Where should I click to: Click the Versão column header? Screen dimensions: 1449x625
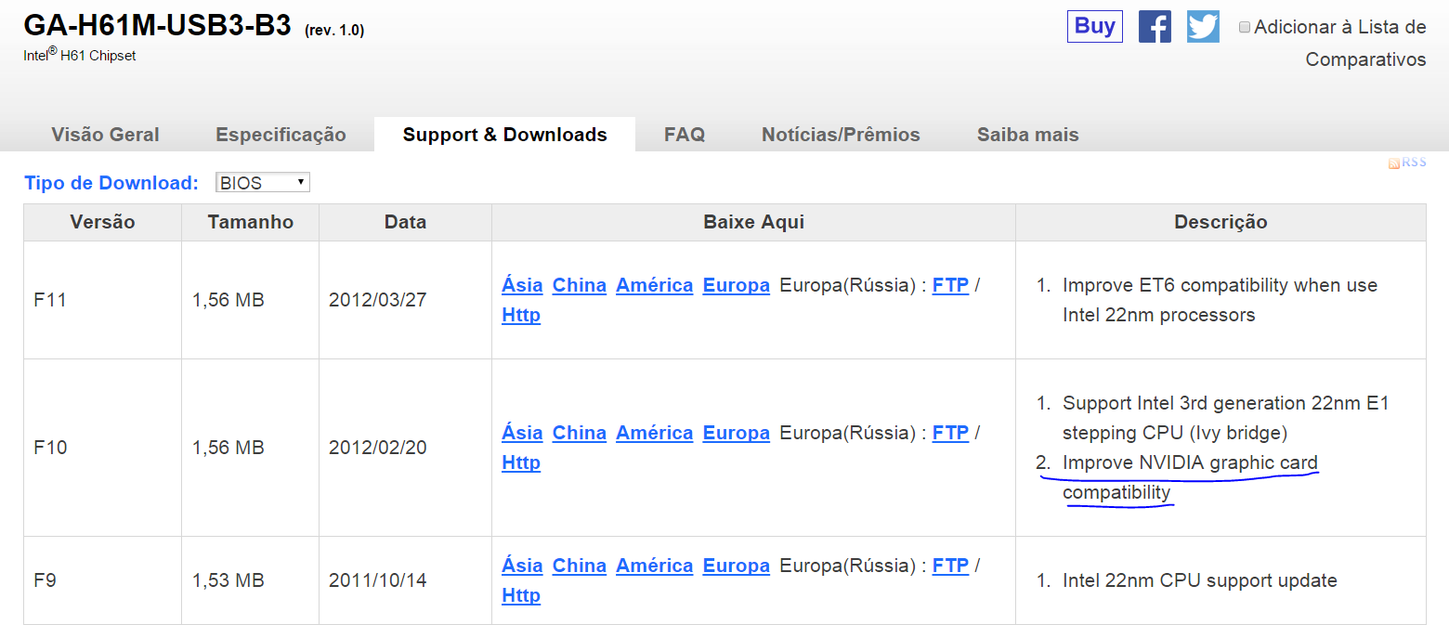point(102,222)
